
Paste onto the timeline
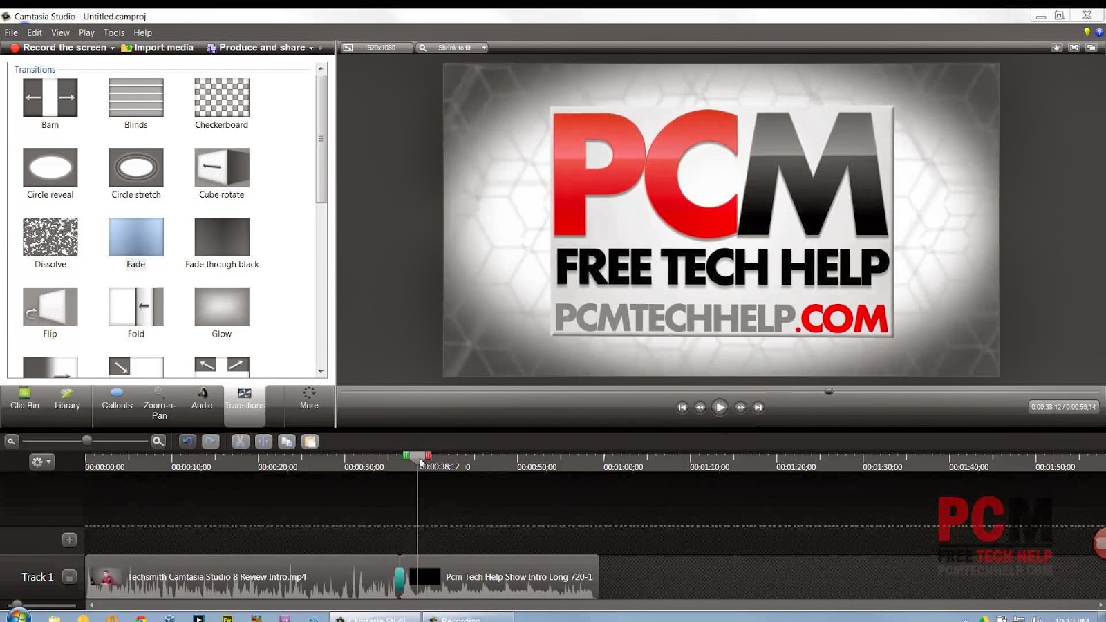click(310, 441)
